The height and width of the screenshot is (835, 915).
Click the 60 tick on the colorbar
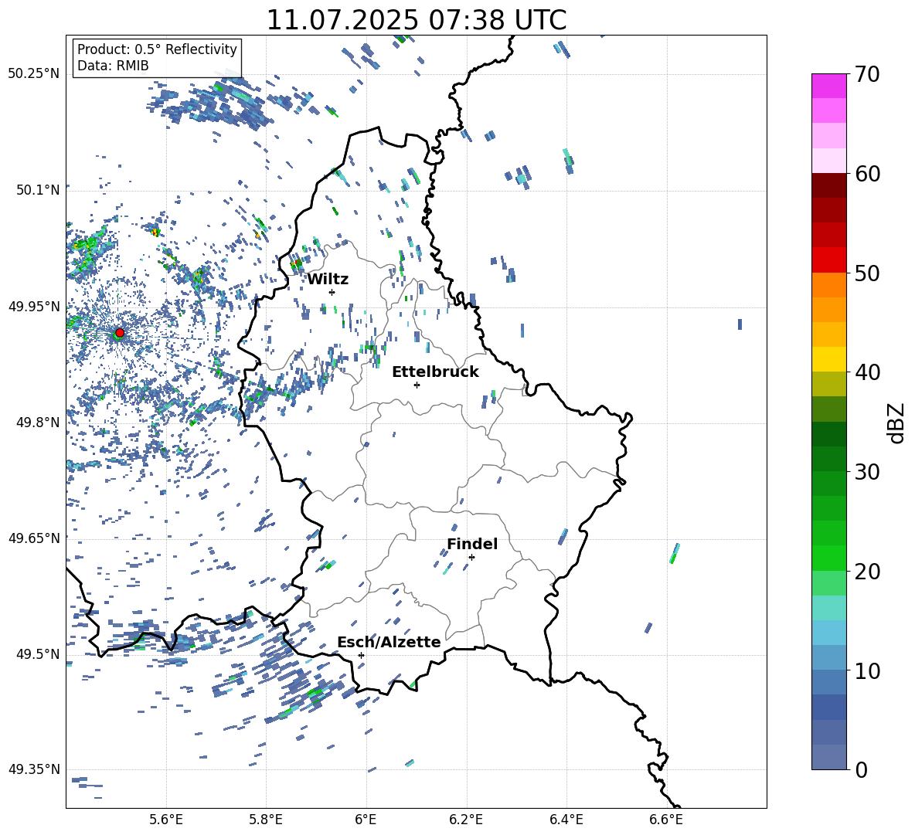866,173
